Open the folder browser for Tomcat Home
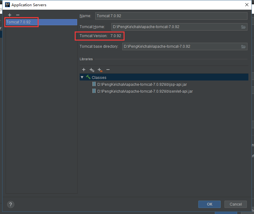Viewport: 254px width, 214px height. [243, 27]
